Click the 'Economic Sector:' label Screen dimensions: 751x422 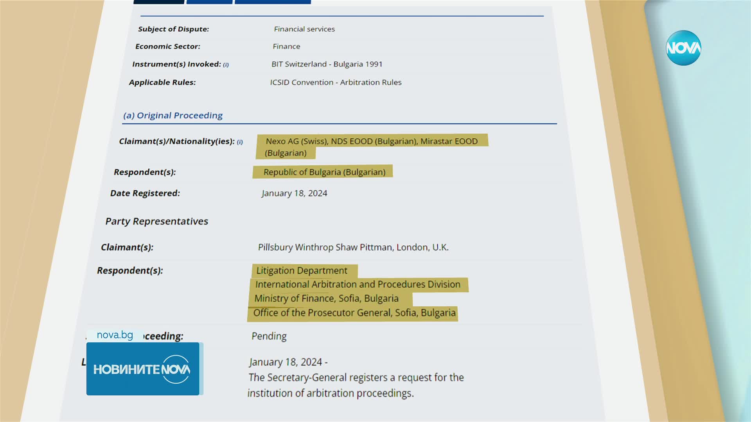167,46
